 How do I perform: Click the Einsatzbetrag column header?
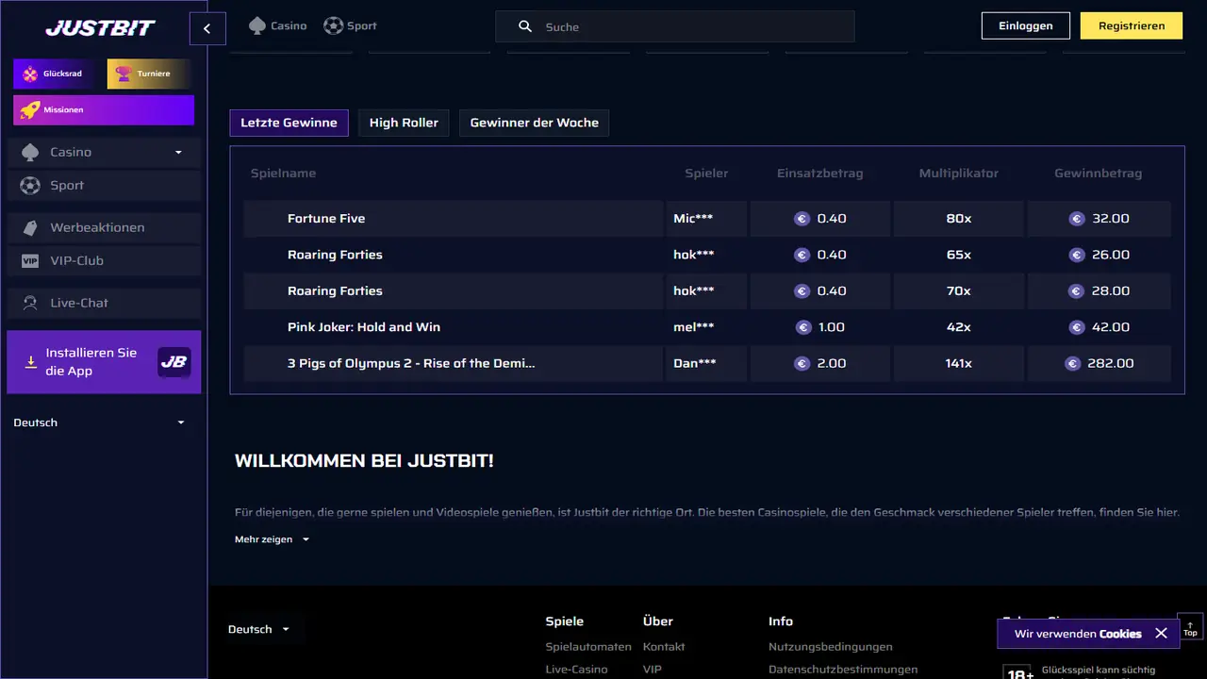tap(819, 174)
